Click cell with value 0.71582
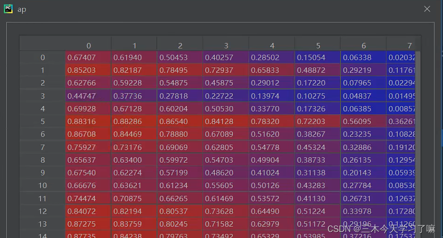 (226, 224)
